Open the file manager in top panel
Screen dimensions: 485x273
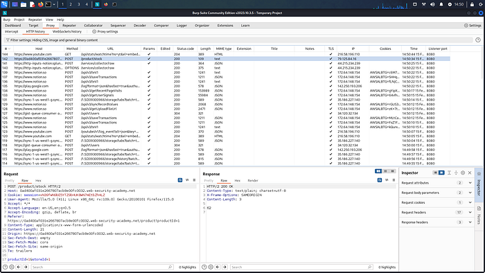coord(24,4)
